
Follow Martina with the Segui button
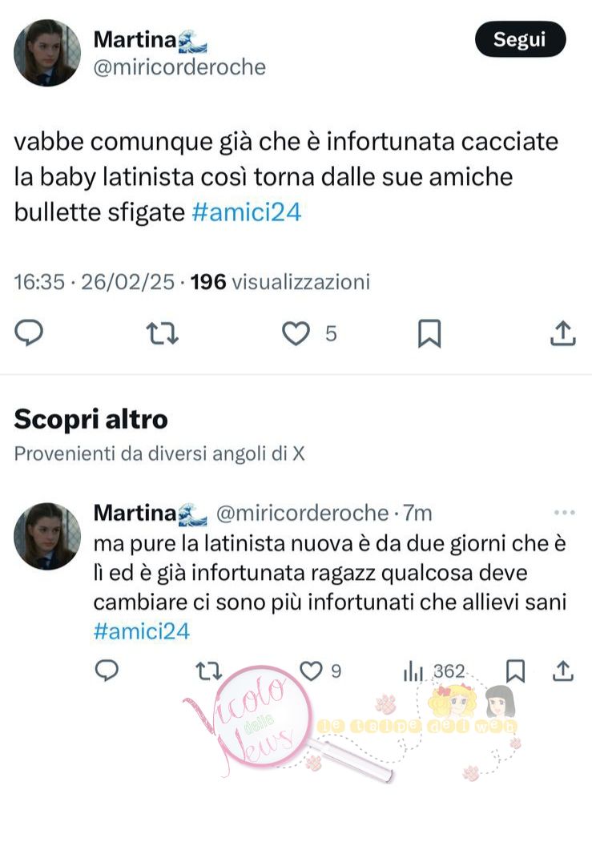520,39
